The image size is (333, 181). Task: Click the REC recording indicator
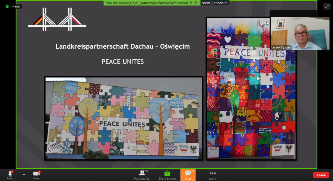click(16, 6)
